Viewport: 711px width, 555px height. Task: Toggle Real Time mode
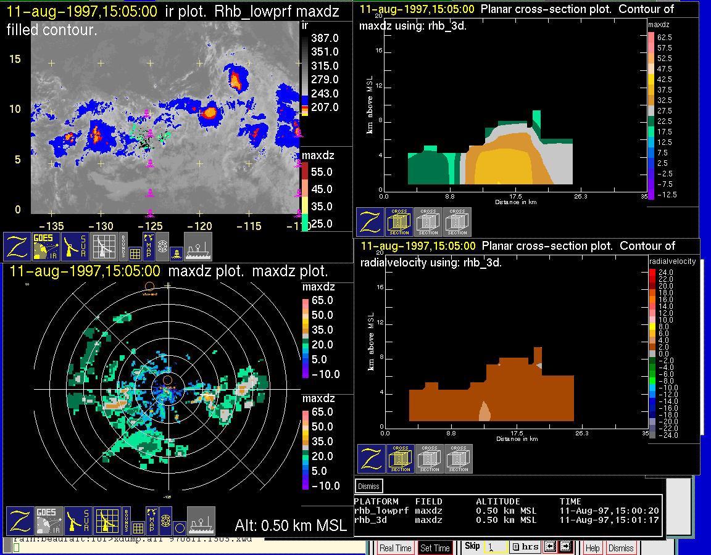(x=395, y=548)
